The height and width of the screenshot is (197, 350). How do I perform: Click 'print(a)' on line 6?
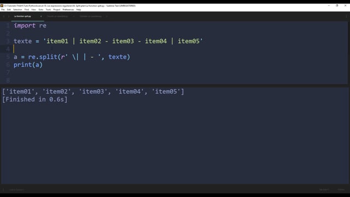pos(28,65)
